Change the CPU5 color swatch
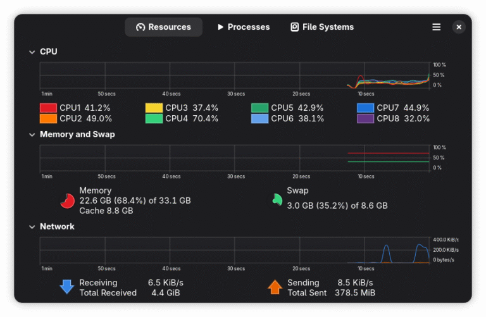Screen dimensions: 486x317 259,108
